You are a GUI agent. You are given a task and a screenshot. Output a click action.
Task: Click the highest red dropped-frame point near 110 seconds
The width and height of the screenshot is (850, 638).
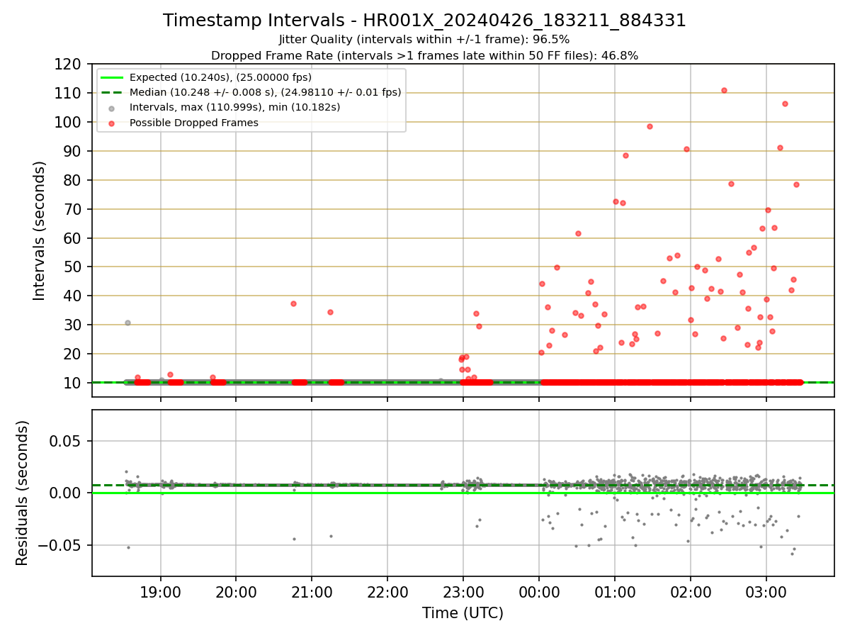click(x=724, y=90)
